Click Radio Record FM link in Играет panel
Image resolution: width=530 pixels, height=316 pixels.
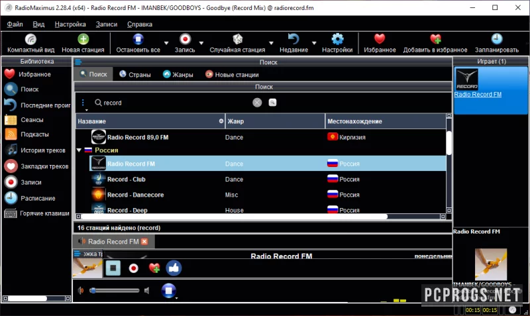[x=478, y=94]
